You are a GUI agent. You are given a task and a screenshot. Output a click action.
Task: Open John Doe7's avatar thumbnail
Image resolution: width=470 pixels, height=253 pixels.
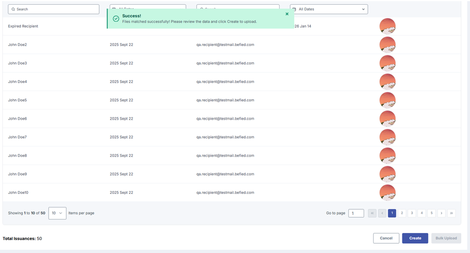pos(387,137)
